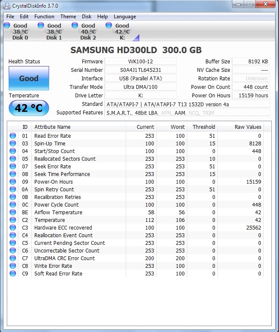The image size is (279, 332).
Task: Click status orb for Spin Retry Count
Action: coord(13,189)
